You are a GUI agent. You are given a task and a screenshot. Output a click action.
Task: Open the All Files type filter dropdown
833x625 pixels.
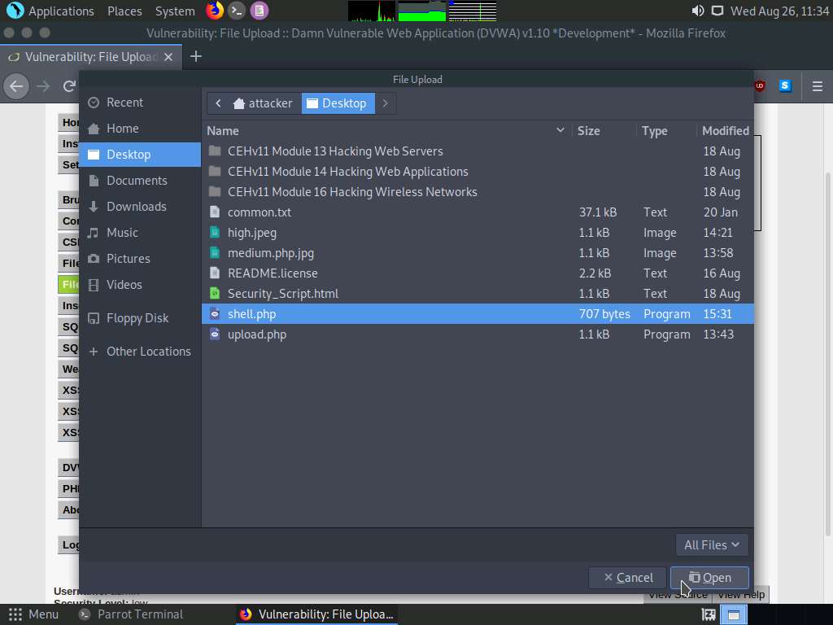coord(711,544)
